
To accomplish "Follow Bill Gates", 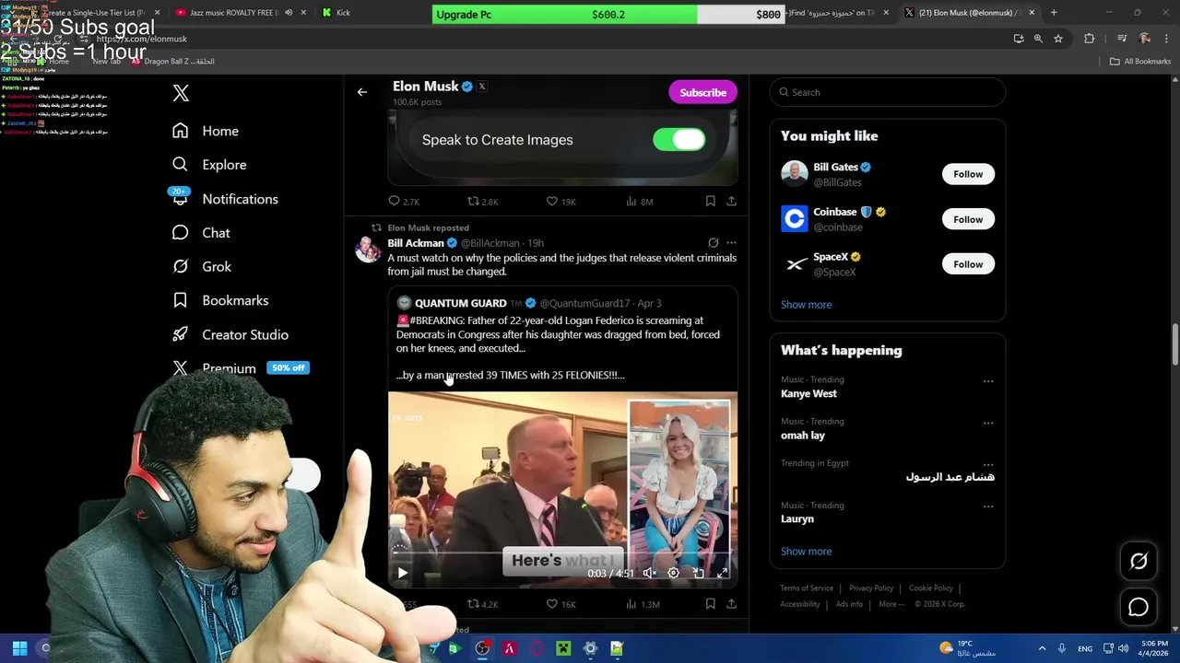I will pyautogui.click(x=968, y=174).
